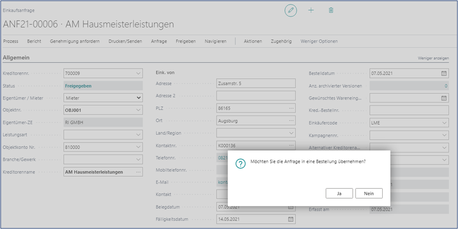Image resolution: width=458 pixels, height=229 pixels.
Task: Expand the Kampagnennr. dropdown
Action: [444, 136]
